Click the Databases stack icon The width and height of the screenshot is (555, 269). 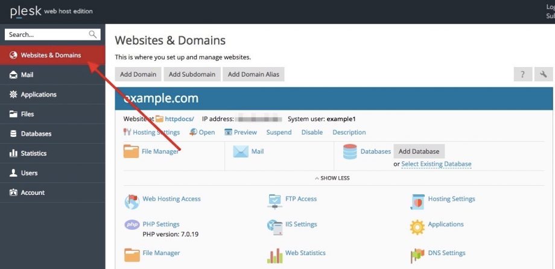(x=349, y=152)
